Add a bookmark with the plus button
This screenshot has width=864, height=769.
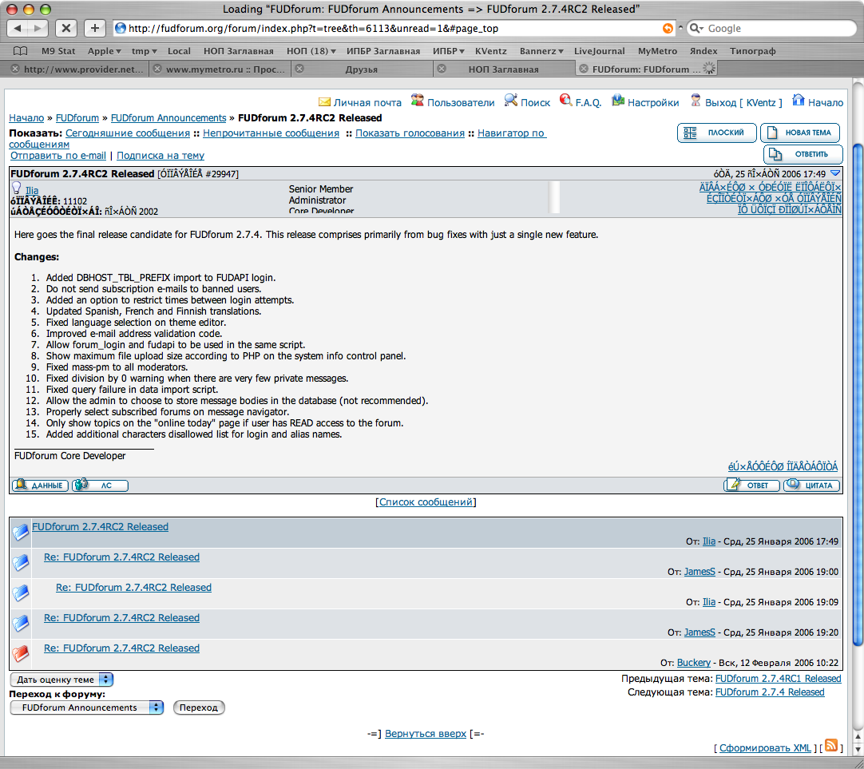point(95,28)
